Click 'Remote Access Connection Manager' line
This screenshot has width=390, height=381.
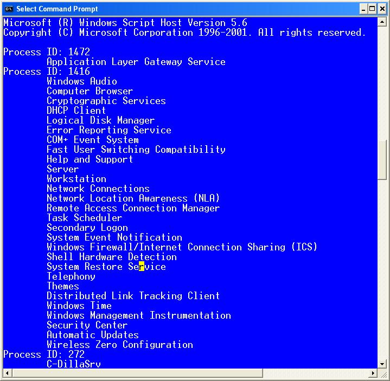(x=133, y=208)
